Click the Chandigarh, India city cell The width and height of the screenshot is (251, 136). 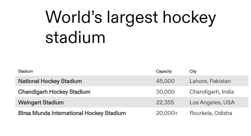[x=212, y=92]
